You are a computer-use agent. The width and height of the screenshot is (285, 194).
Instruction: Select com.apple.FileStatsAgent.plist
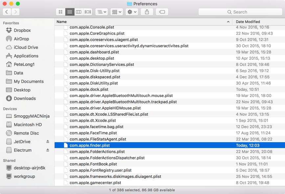170,139
